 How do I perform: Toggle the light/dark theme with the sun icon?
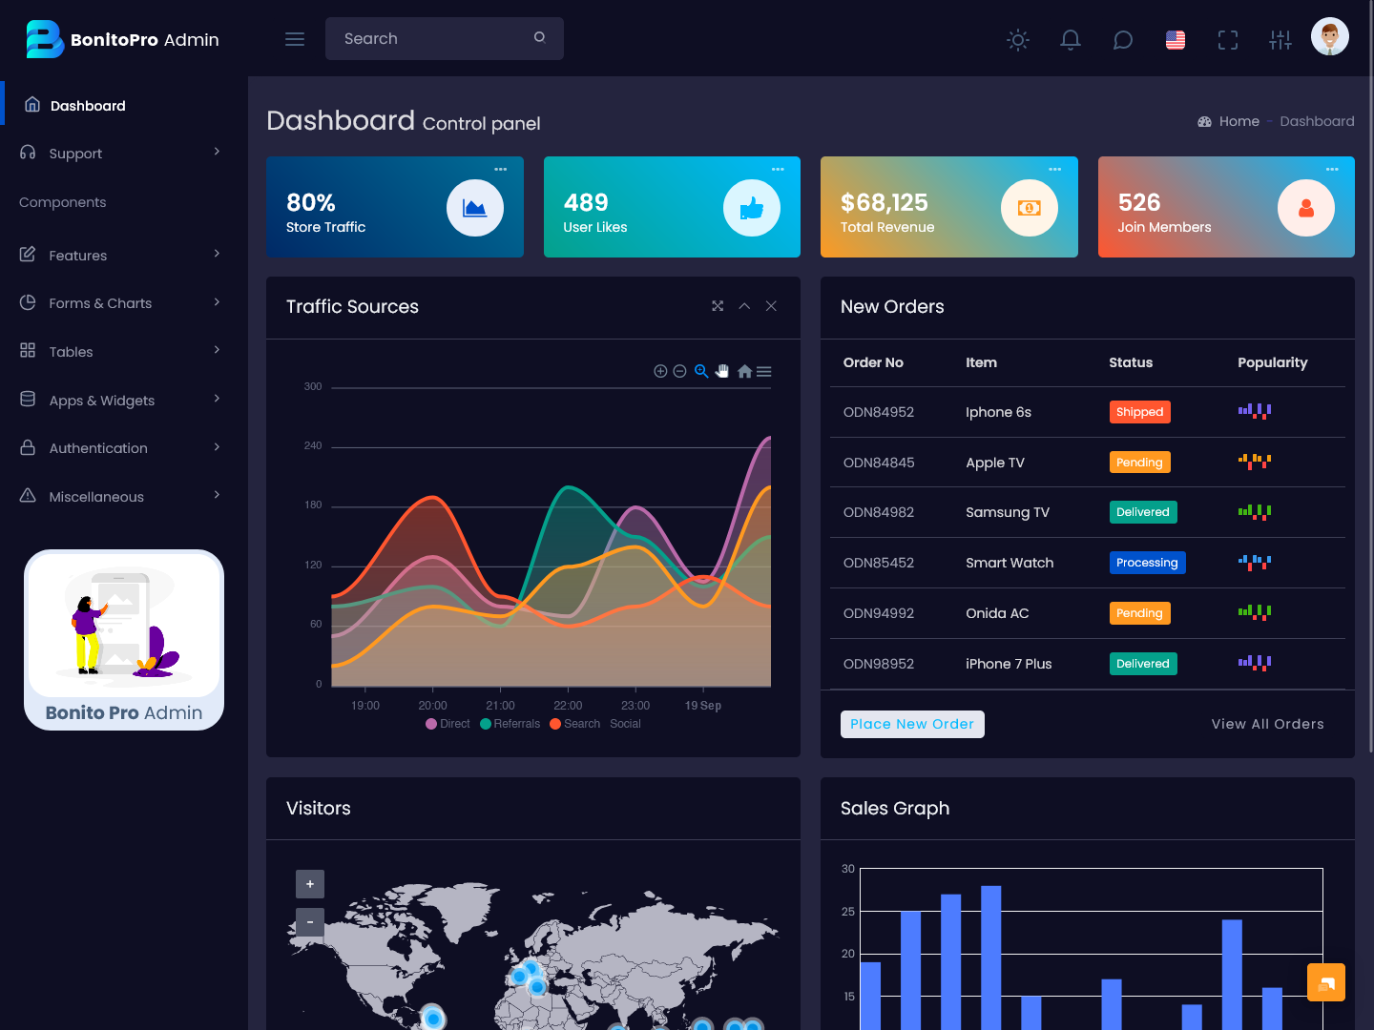(x=1017, y=40)
